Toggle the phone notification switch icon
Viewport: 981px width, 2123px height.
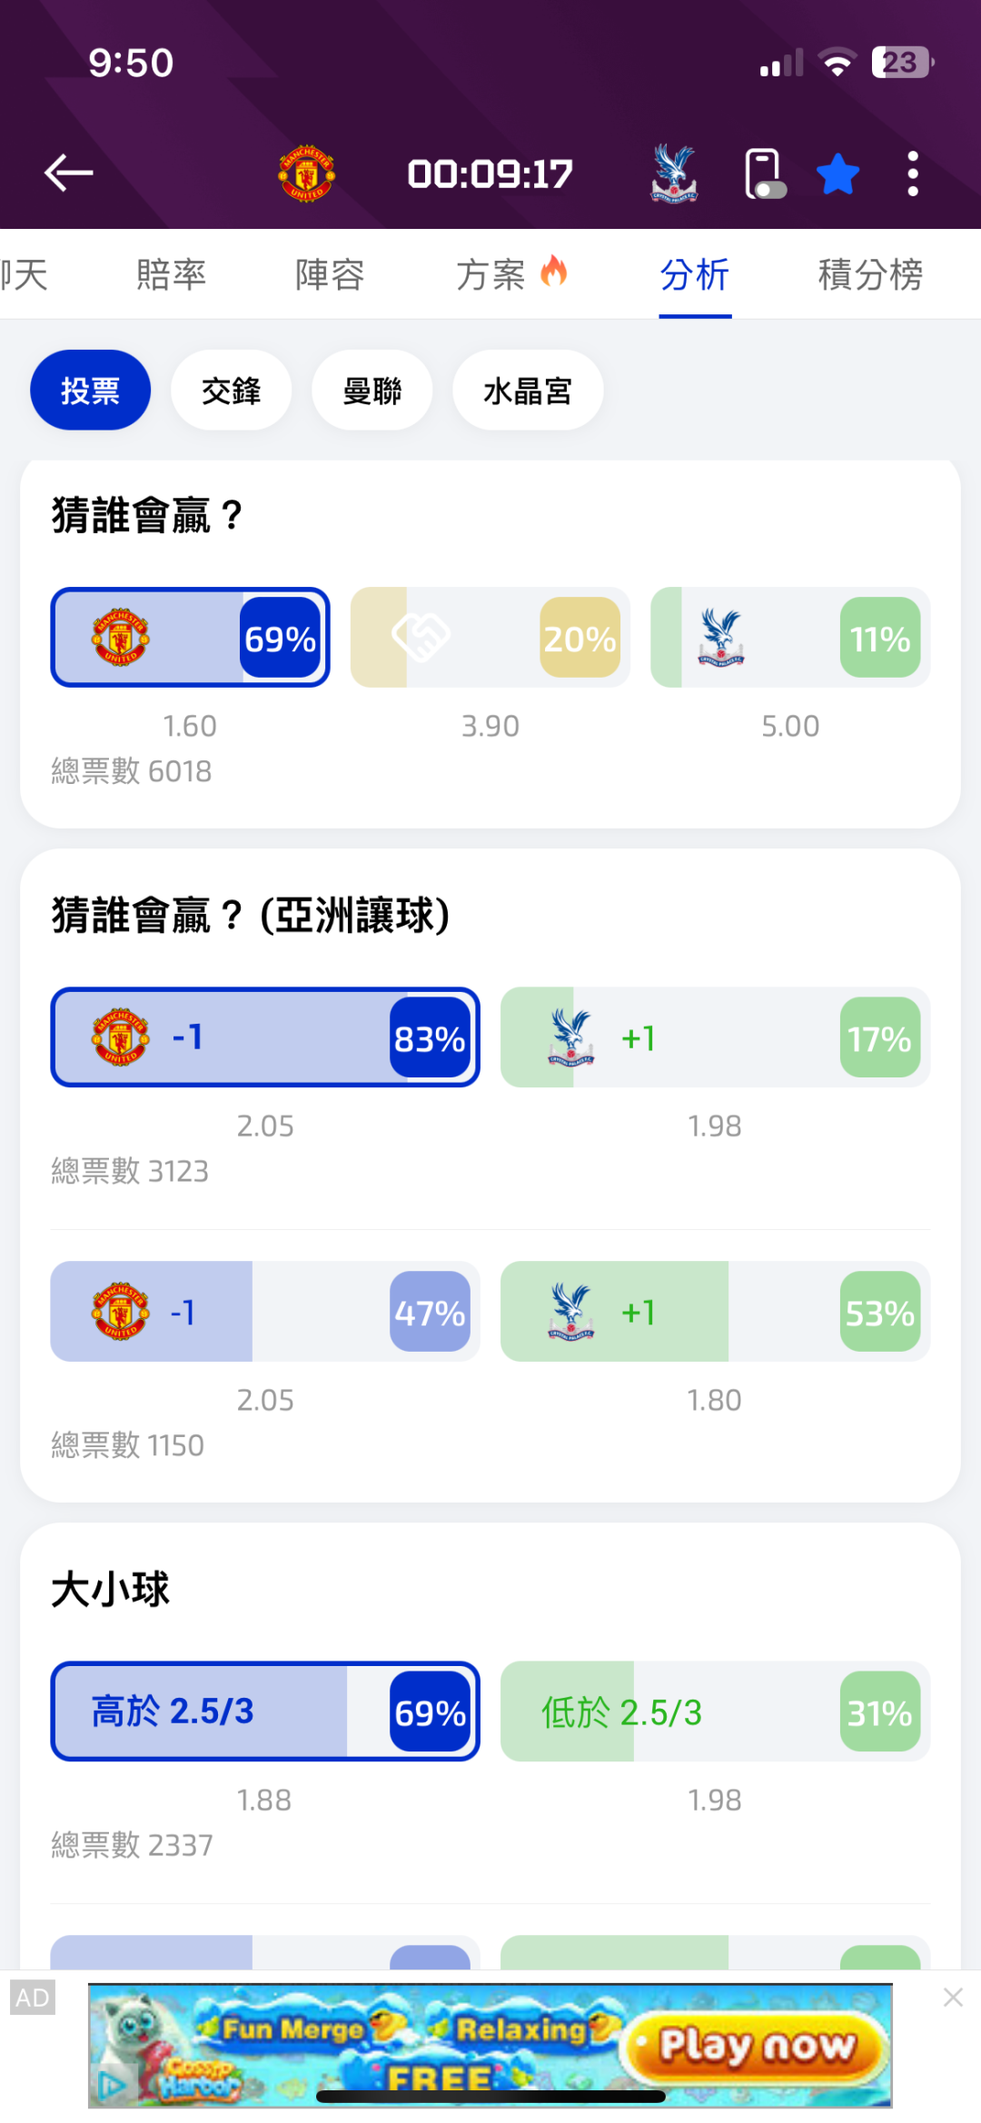click(x=764, y=174)
